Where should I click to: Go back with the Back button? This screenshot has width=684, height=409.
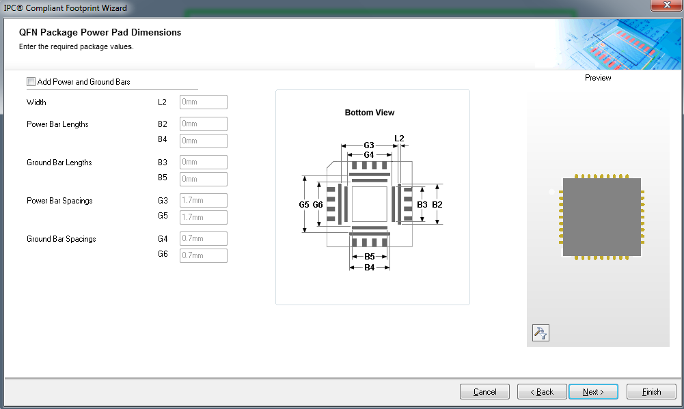point(542,392)
